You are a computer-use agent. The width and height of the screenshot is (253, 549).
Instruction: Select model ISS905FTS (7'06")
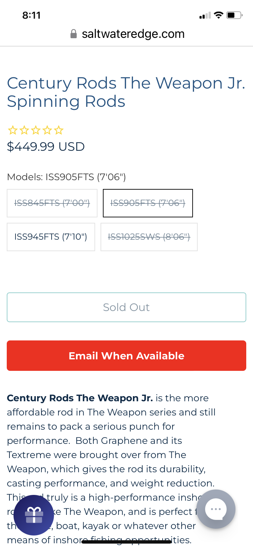[x=148, y=203]
